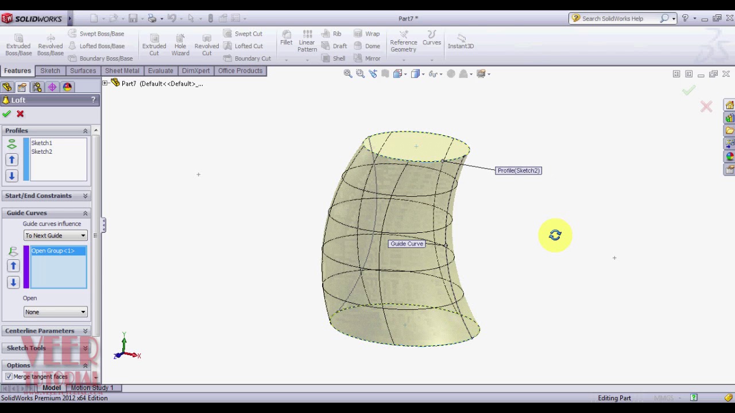735x413 pixels.
Task: Move guide curve down arrow
Action: pos(13,282)
